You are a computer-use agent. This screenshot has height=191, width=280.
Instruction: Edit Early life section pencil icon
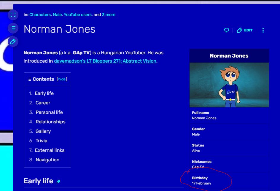(x=58, y=182)
